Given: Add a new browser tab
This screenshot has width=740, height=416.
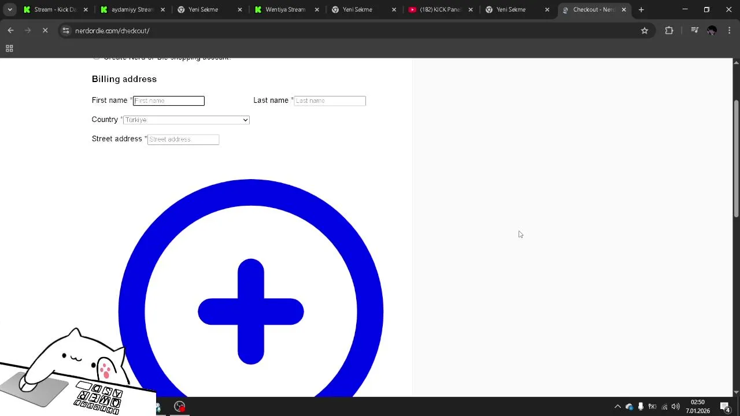Looking at the screenshot, I should point(641,10).
